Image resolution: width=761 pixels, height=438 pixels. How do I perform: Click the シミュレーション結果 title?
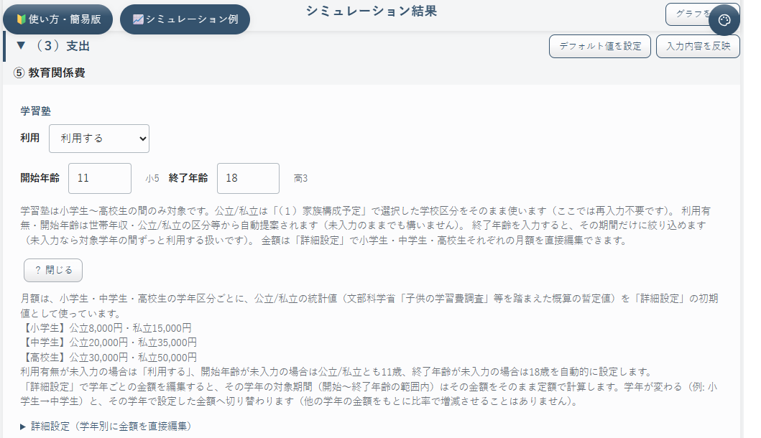coord(372,11)
